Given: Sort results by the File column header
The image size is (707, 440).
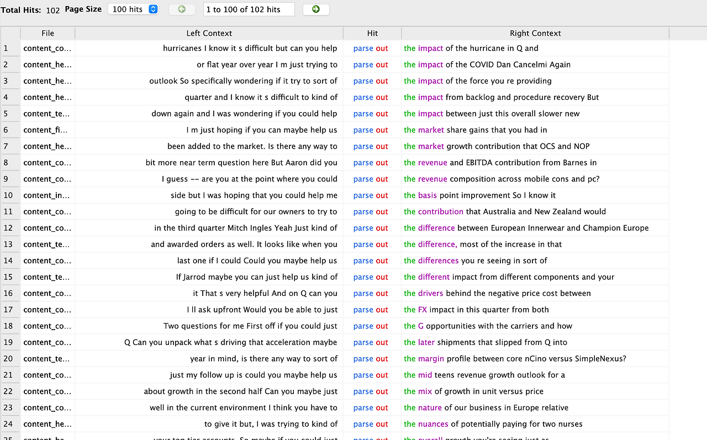Looking at the screenshot, I should (x=48, y=33).
